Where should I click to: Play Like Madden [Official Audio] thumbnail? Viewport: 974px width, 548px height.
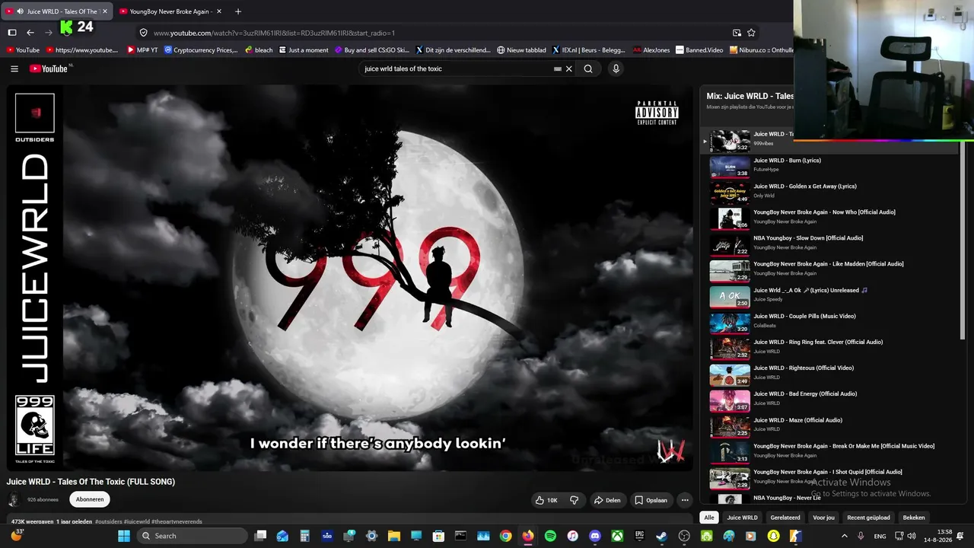click(x=730, y=270)
